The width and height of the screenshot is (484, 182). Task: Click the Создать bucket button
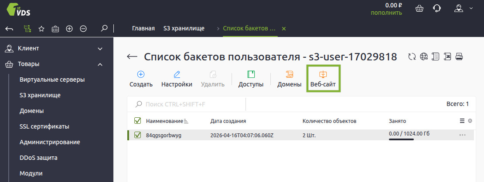tap(141, 79)
